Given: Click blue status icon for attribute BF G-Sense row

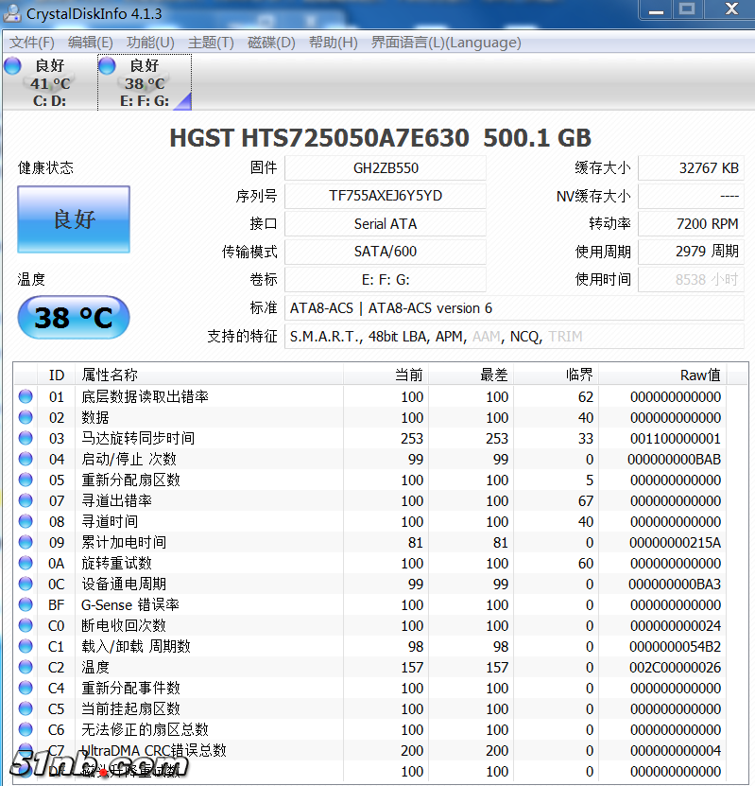Looking at the screenshot, I should click(26, 604).
